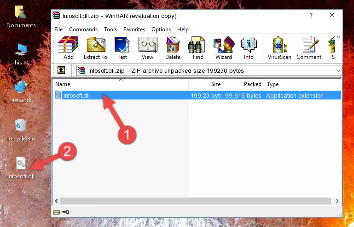Select the infosoft.dll desktop file
354x227 pixels.
coord(21,168)
